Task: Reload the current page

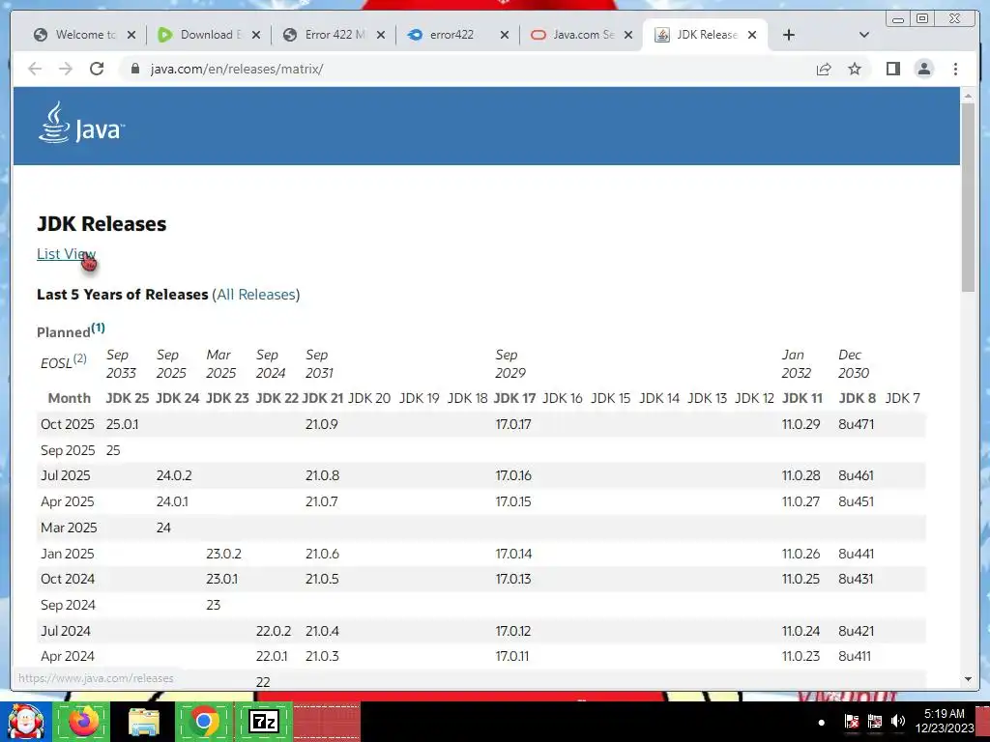Action: [x=97, y=69]
